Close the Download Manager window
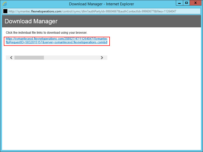203x152 pixels. point(195,3)
